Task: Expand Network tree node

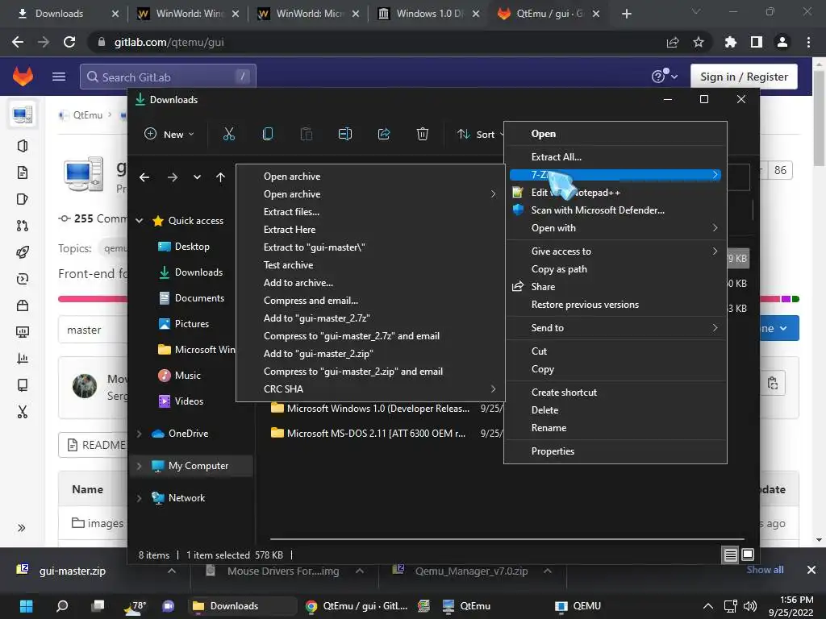Action: [140, 498]
